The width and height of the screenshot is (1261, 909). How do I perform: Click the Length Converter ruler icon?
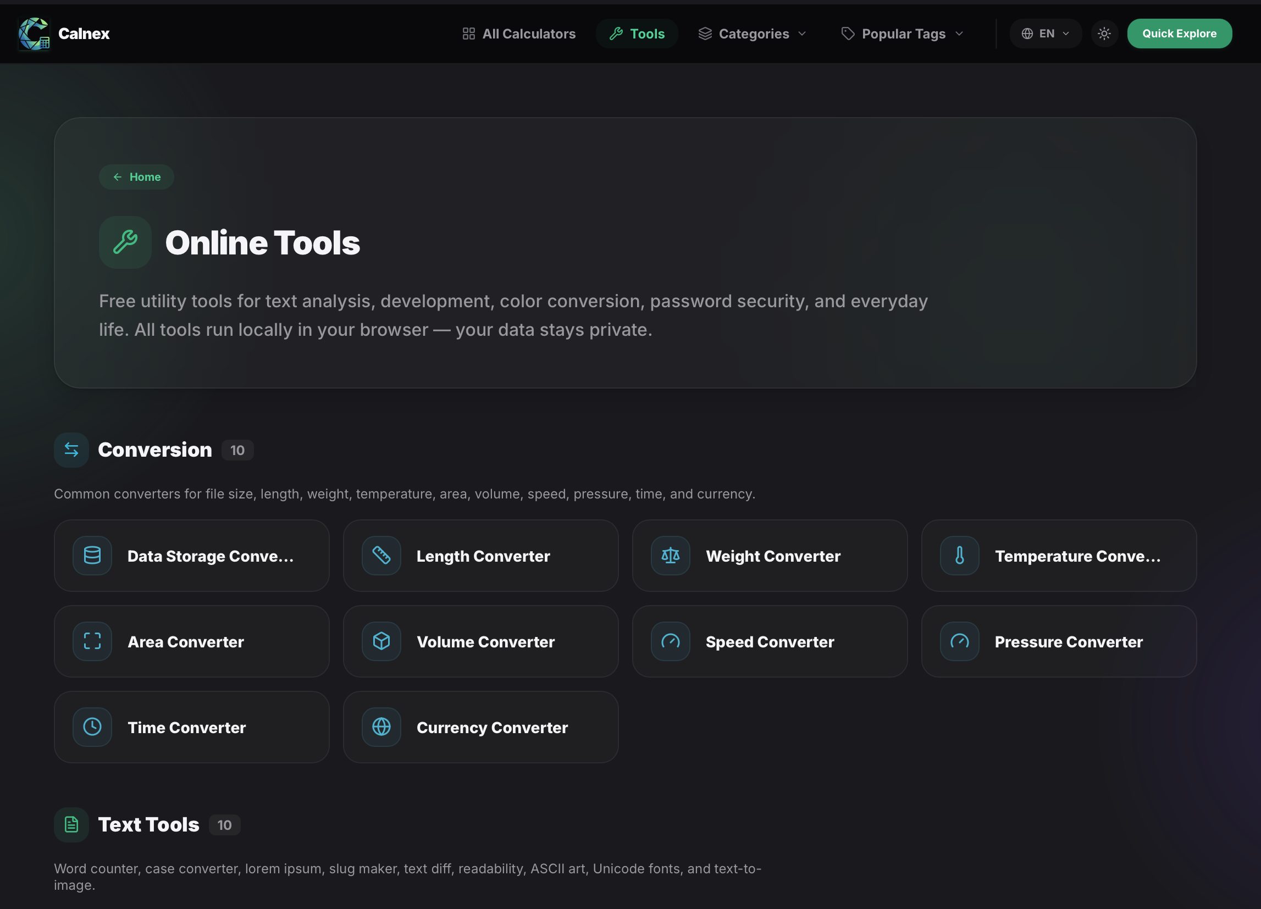[x=381, y=556]
